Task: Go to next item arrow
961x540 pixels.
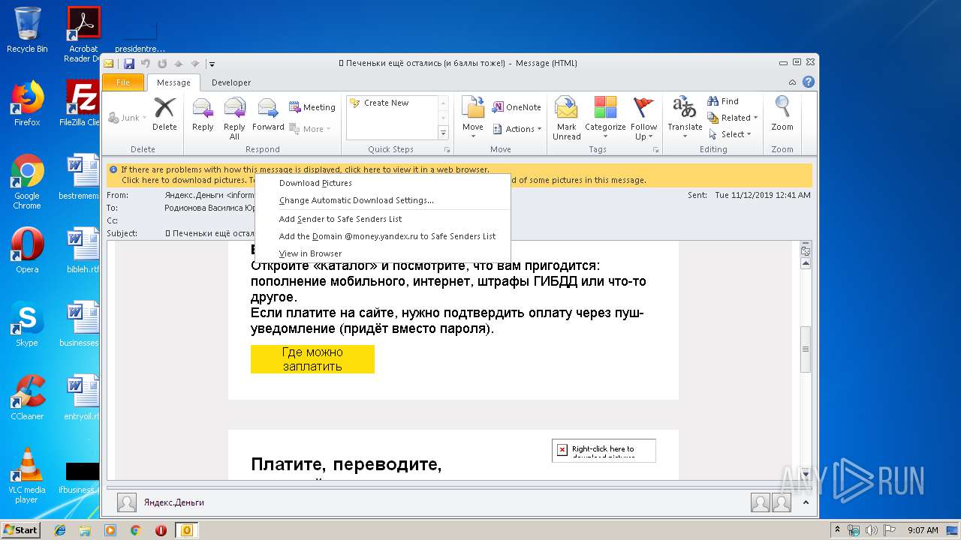Action: point(195,64)
